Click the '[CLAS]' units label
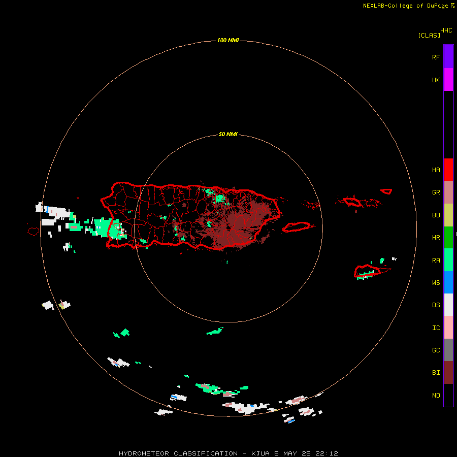Viewport: 457px width, 457px height. coord(429,35)
